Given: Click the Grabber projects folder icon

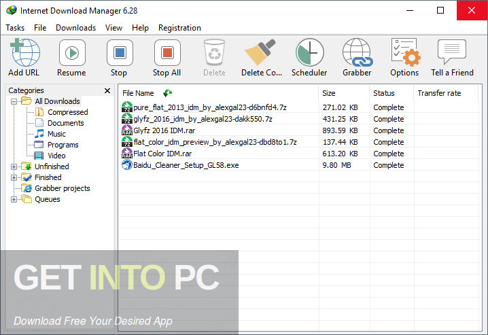Looking at the screenshot, I should point(27,188).
